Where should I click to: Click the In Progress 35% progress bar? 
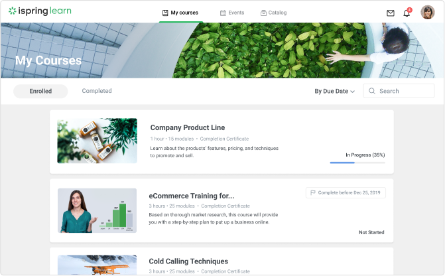click(357, 163)
